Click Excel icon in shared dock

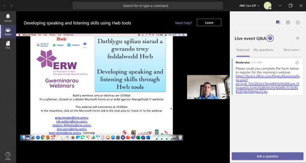pos(138,137)
